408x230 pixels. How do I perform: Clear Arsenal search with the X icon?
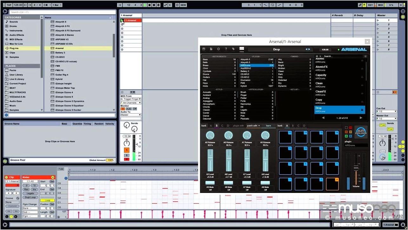pos(320,56)
